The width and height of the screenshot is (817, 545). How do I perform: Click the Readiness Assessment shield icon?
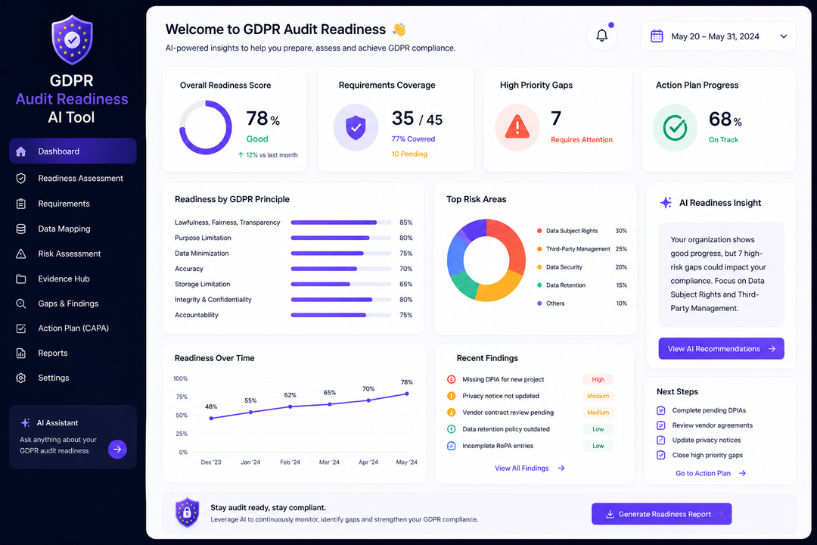point(21,179)
